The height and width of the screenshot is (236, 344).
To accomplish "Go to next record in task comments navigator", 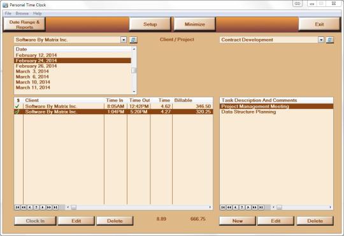I will (248, 207).
